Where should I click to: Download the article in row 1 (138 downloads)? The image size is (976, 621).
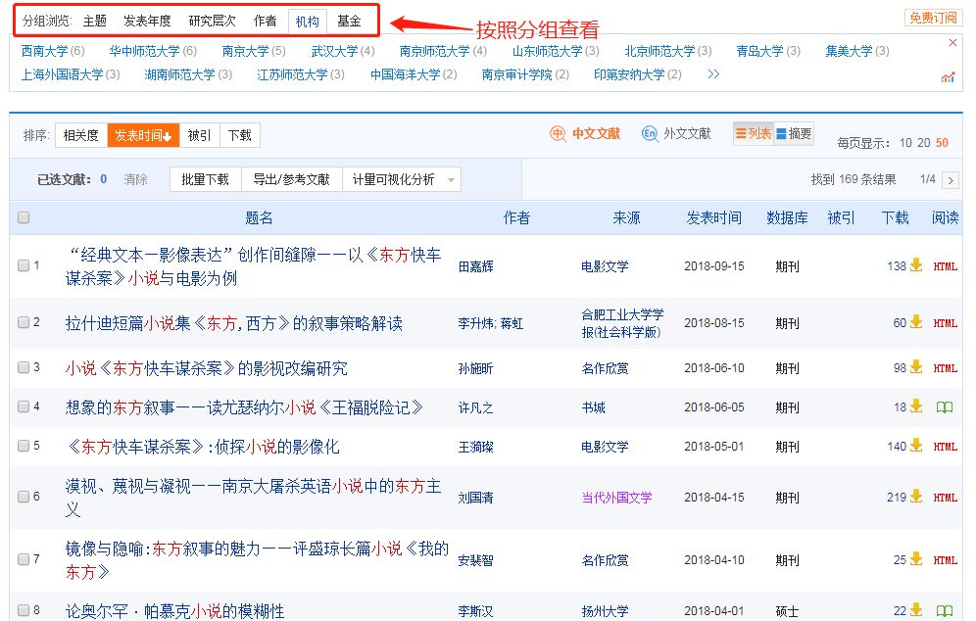click(x=915, y=265)
